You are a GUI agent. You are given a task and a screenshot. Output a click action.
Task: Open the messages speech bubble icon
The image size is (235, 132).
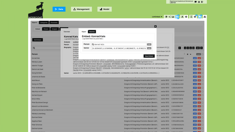[196, 2]
